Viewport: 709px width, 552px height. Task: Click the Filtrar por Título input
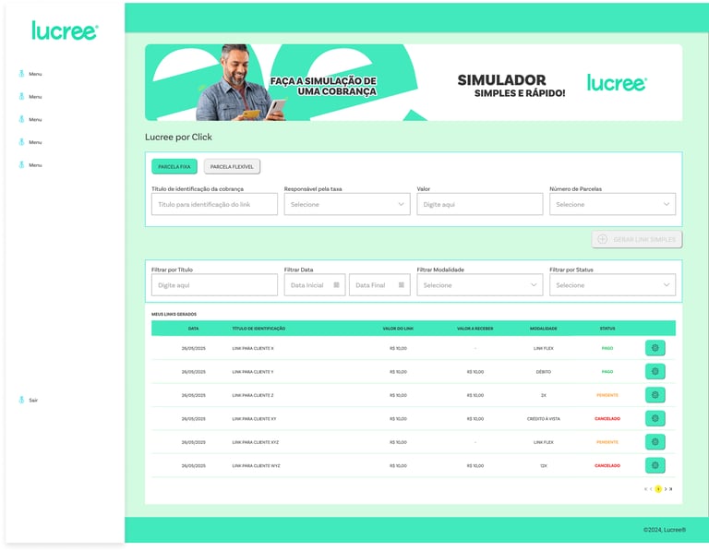(214, 285)
